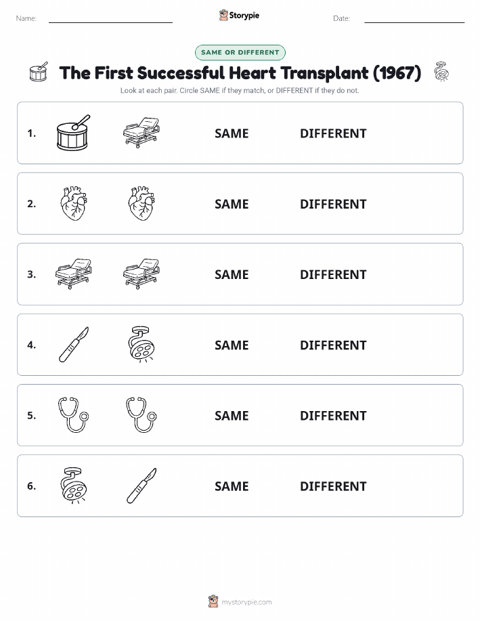Click the surgical lamp icon in row 4
The image size is (480, 621).
tap(141, 344)
